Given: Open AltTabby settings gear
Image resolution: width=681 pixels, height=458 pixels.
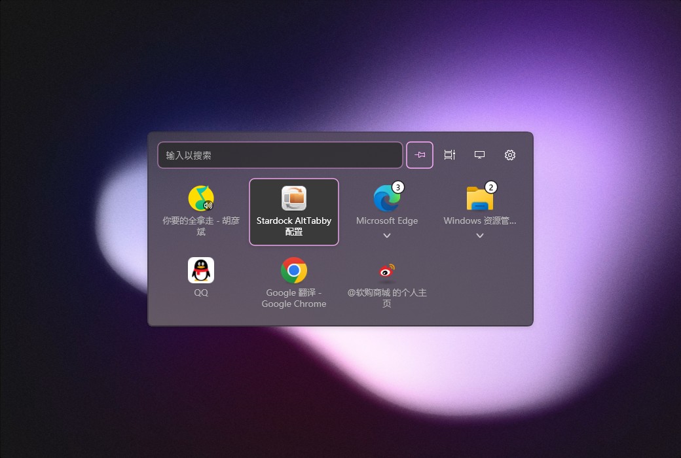Looking at the screenshot, I should click(x=510, y=155).
